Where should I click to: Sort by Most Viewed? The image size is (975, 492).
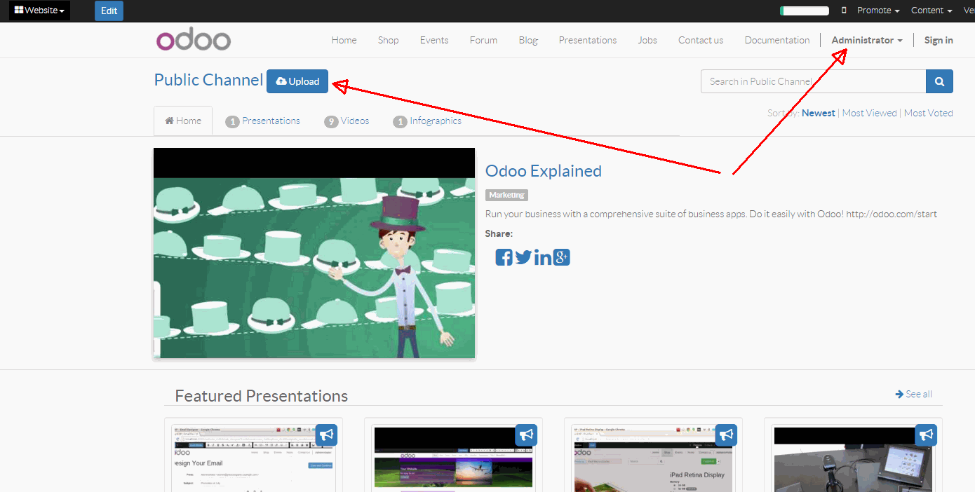click(x=870, y=113)
